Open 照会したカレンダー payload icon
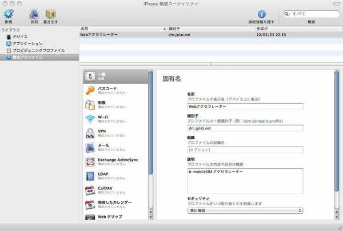Viewport: 343px width, 231px height. [x=90, y=205]
